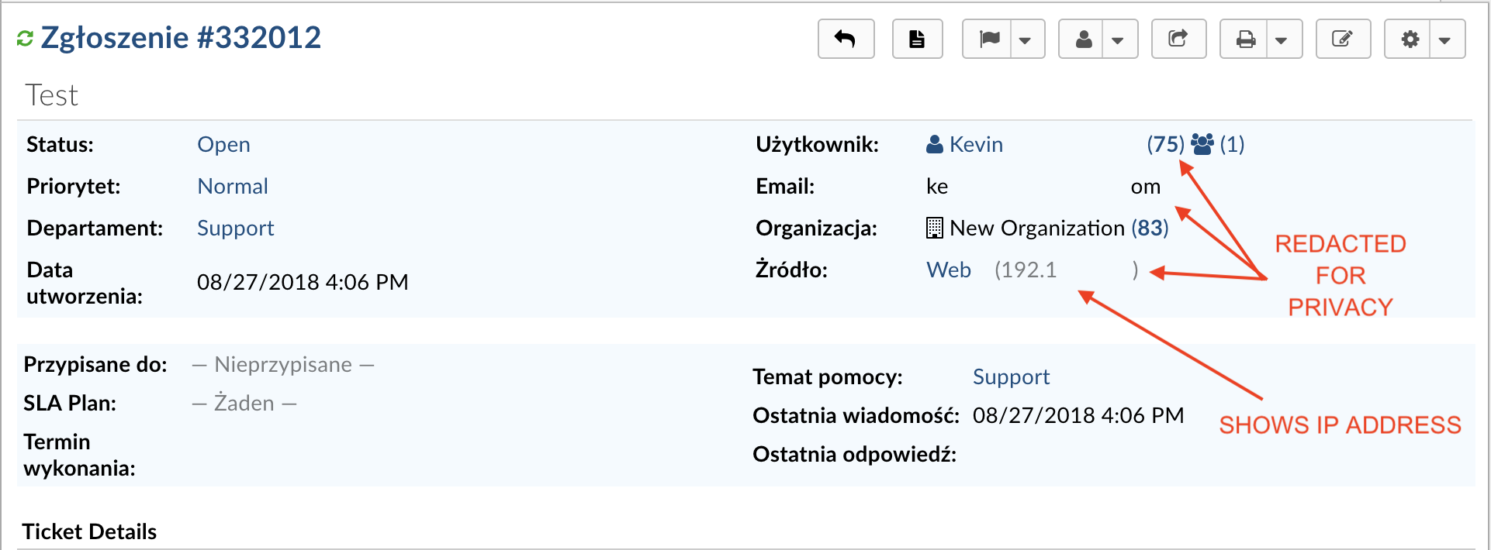Change the Normal priority link
The height and width of the screenshot is (550, 1491).
coord(233,187)
